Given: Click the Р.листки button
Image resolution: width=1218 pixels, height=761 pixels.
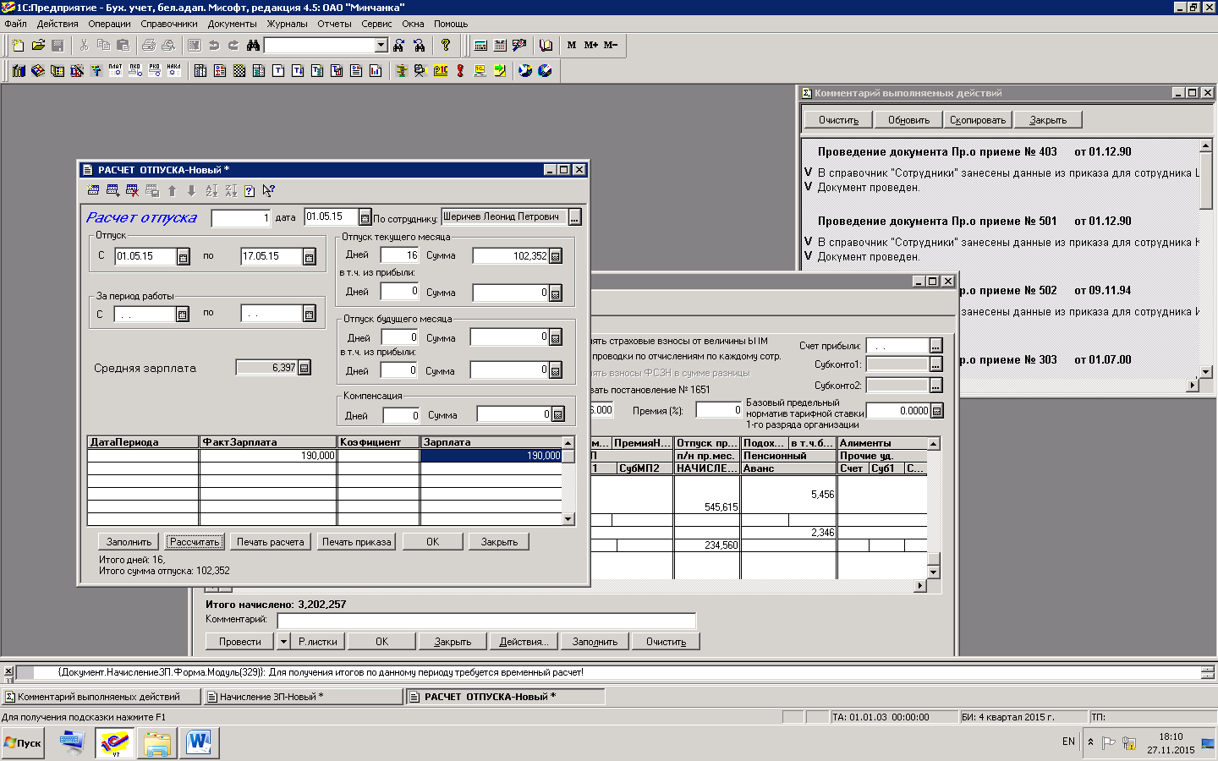Looking at the screenshot, I should click(318, 642).
